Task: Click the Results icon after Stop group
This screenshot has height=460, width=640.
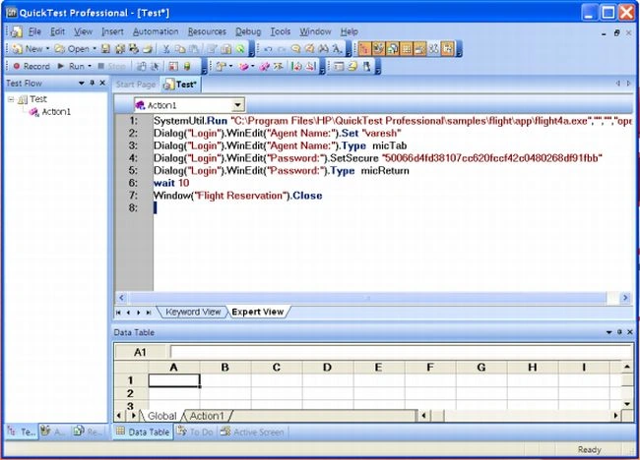Action: pyautogui.click(x=141, y=66)
